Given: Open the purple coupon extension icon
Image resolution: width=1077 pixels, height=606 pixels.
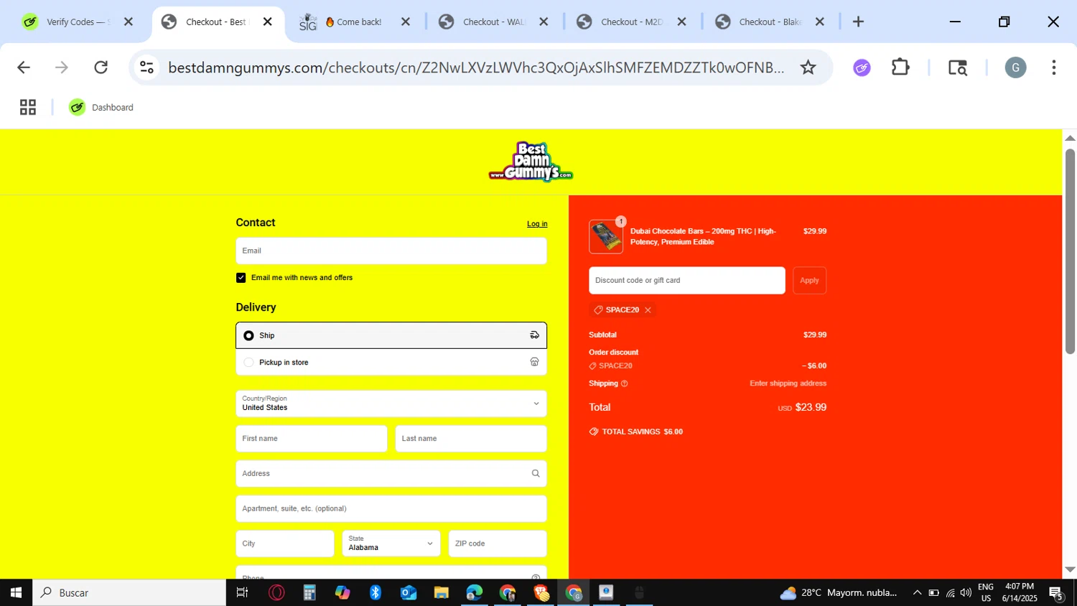Looking at the screenshot, I should click(862, 67).
